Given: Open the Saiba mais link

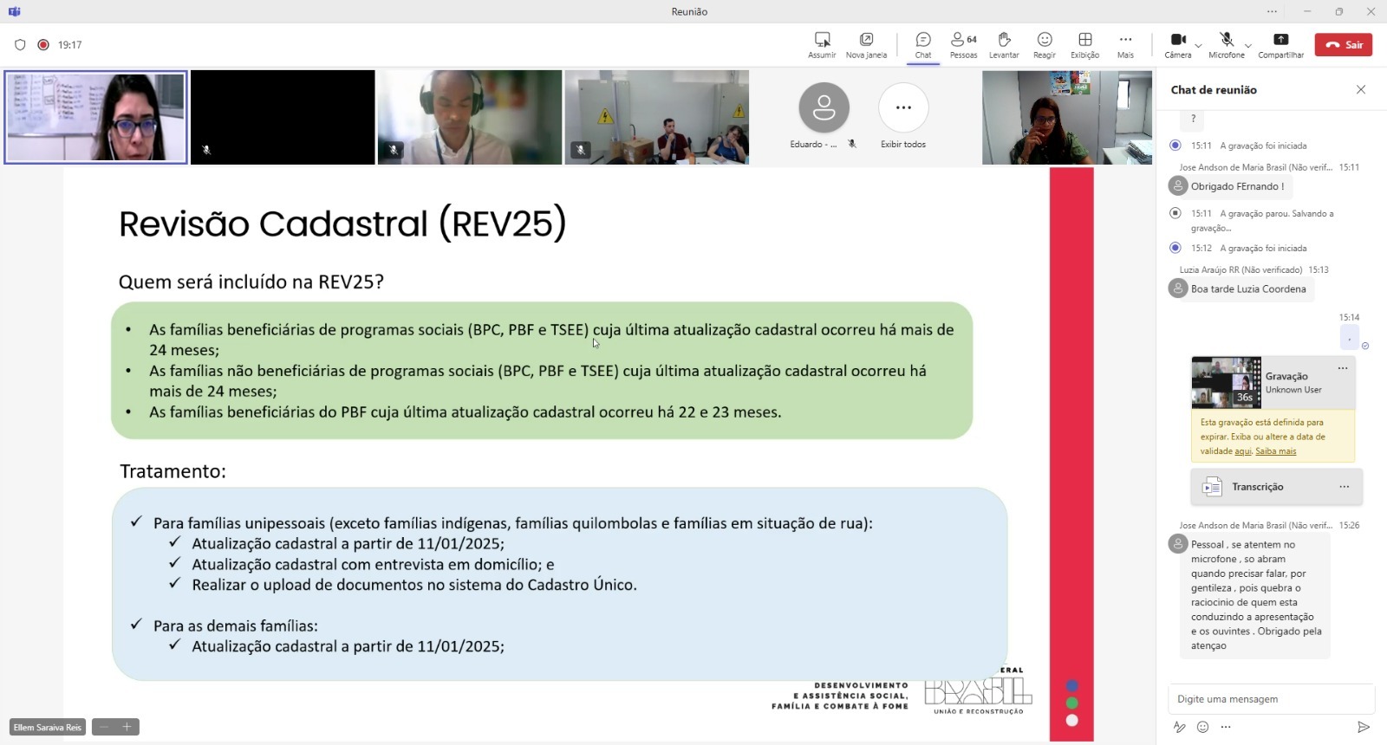Looking at the screenshot, I should 1275,451.
